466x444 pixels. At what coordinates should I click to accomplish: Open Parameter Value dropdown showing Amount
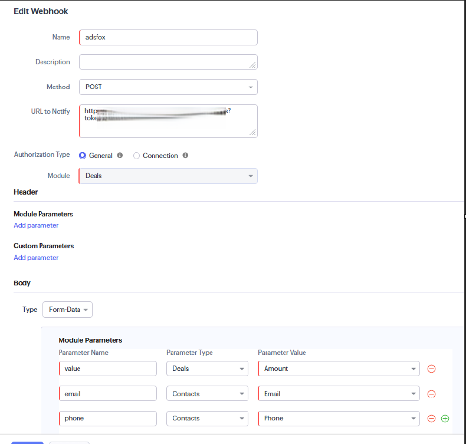click(339, 369)
